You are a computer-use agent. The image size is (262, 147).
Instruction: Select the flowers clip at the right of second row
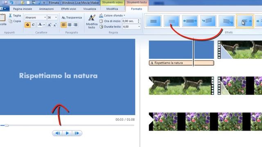point(240,86)
